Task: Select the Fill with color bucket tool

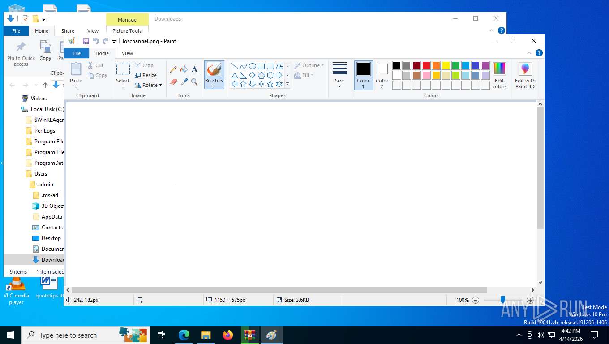Action: click(x=184, y=69)
